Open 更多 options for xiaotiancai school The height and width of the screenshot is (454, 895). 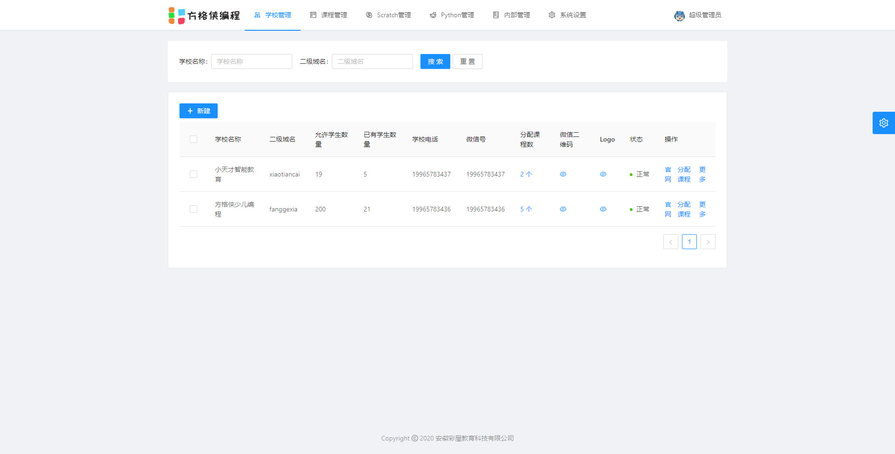pos(702,174)
